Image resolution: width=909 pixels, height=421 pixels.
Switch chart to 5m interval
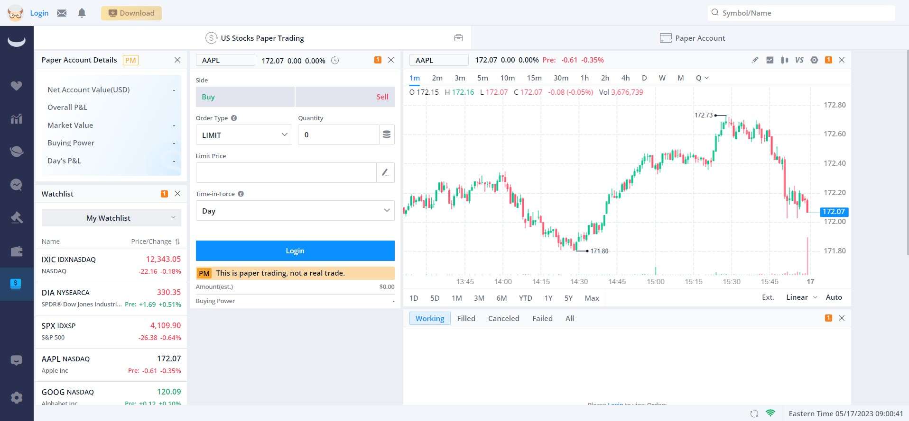tap(482, 78)
